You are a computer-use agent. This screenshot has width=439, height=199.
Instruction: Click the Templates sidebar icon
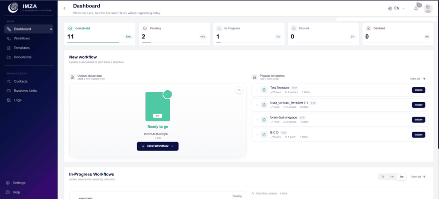click(8, 48)
